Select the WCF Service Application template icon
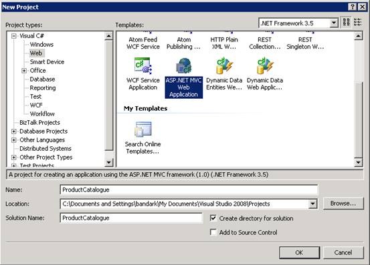This screenshot has width=370, height=265. tap(143, 66)
